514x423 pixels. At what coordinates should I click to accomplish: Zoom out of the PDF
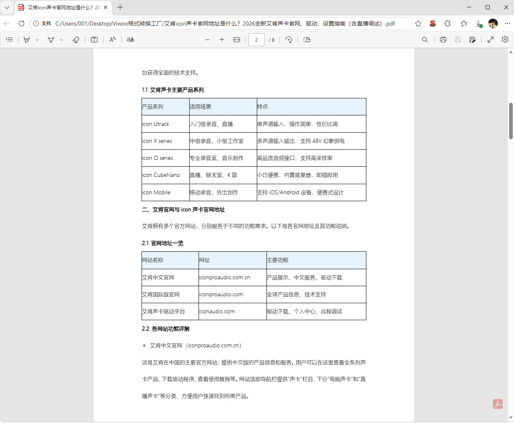(x=207, y=40)
